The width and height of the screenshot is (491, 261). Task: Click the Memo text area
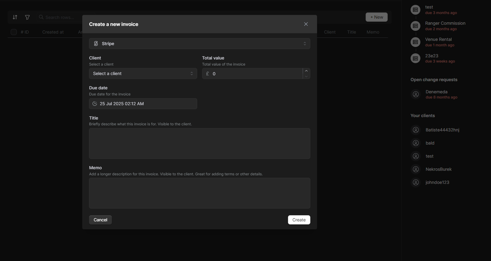click(x=200, y=193)
